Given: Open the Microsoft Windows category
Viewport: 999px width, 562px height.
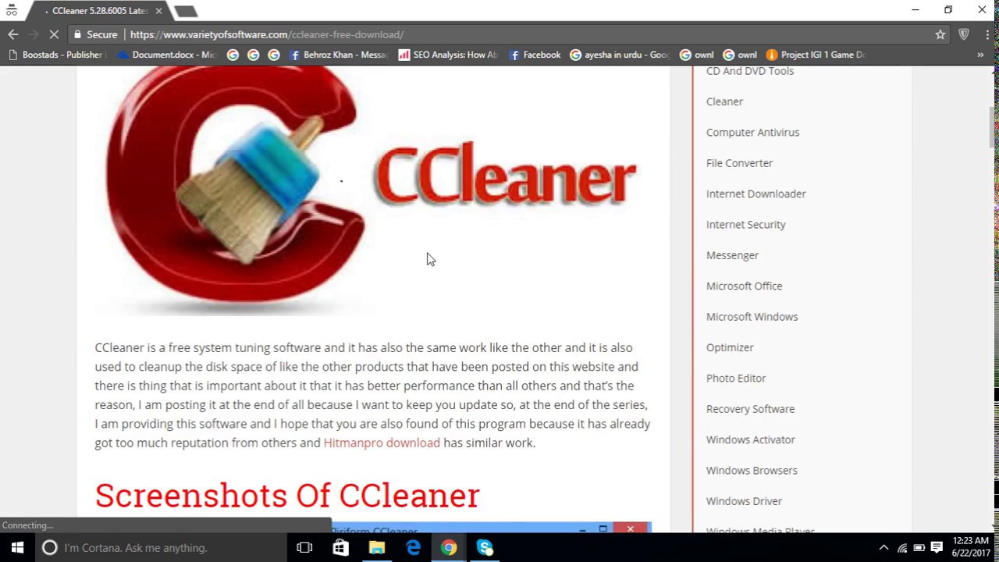Looking at the screenshot, I should 752,317.
